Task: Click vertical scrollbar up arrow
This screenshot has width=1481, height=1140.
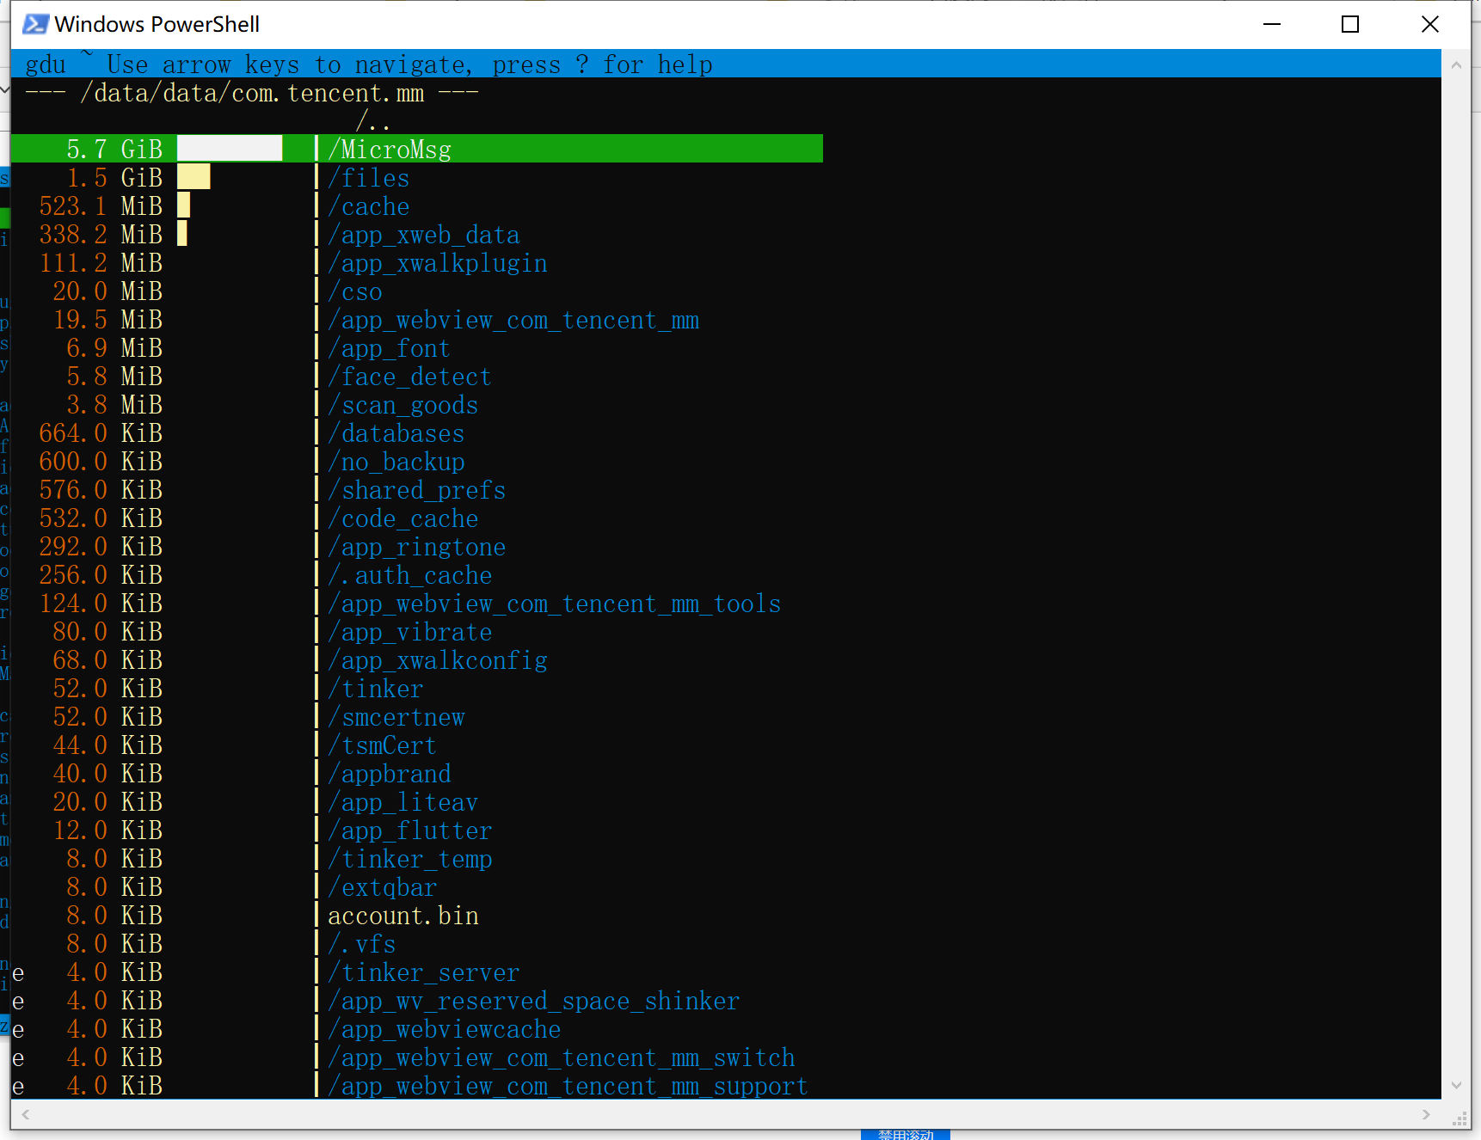Action: pyautogui.click(x=1456, y=64)
